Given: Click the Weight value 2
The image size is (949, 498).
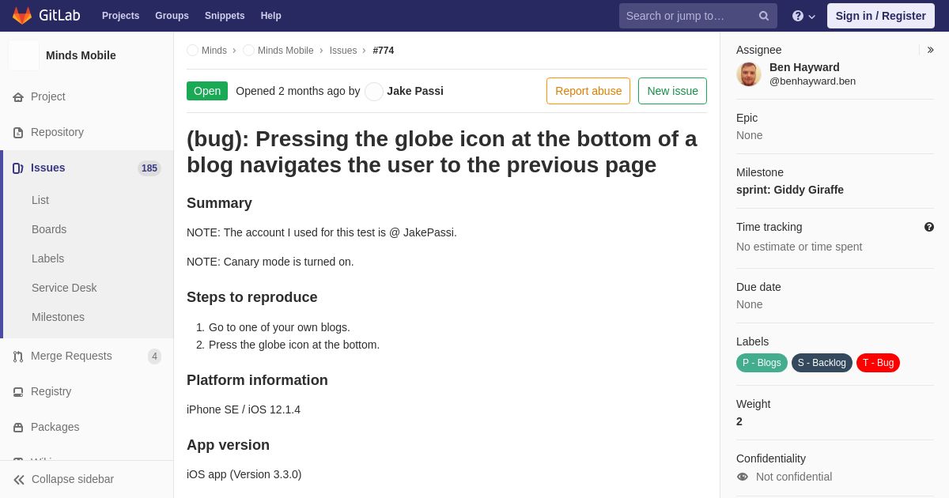Looking at the screenshot, I should [x=739, y=421].
